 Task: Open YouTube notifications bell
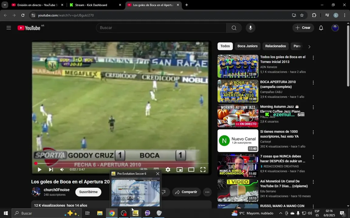(321, 28)
